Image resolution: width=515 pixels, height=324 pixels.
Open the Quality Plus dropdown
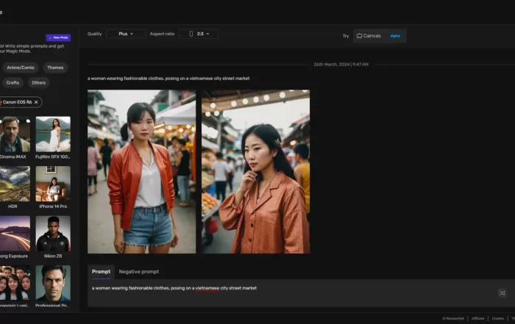point(126,34)
